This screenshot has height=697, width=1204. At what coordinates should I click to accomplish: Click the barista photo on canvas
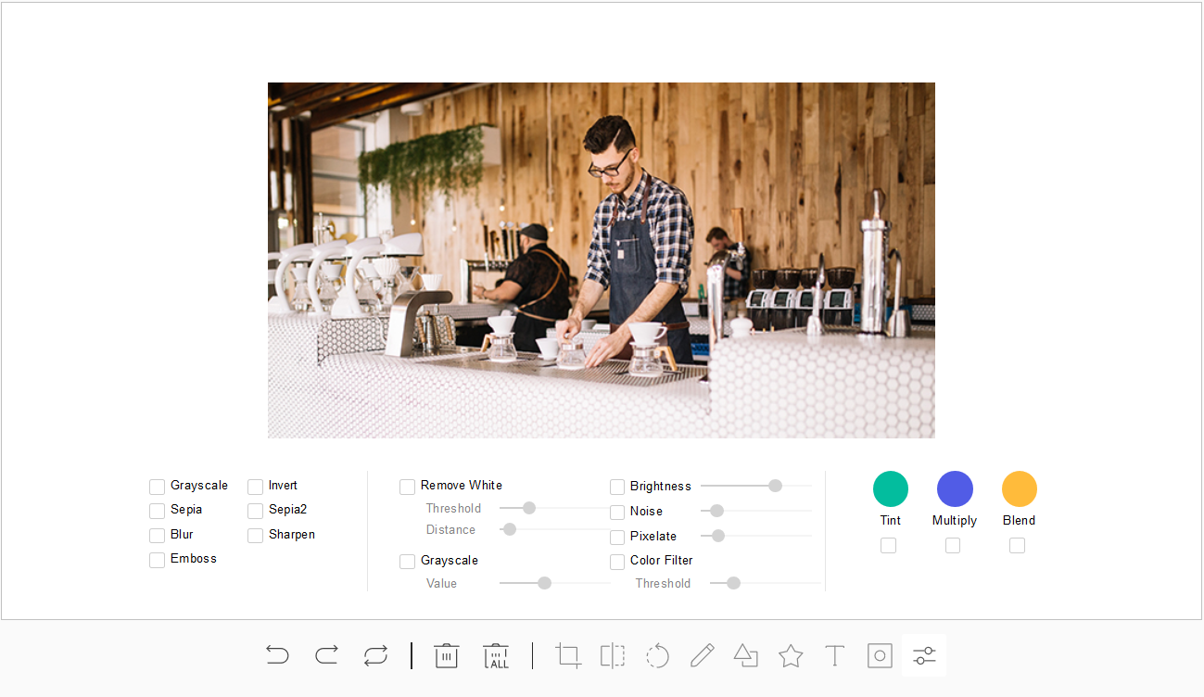[601, 260]
